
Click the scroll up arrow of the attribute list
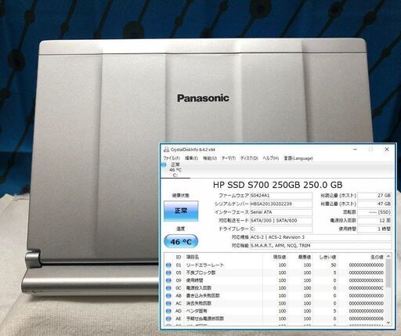[388, 256]
